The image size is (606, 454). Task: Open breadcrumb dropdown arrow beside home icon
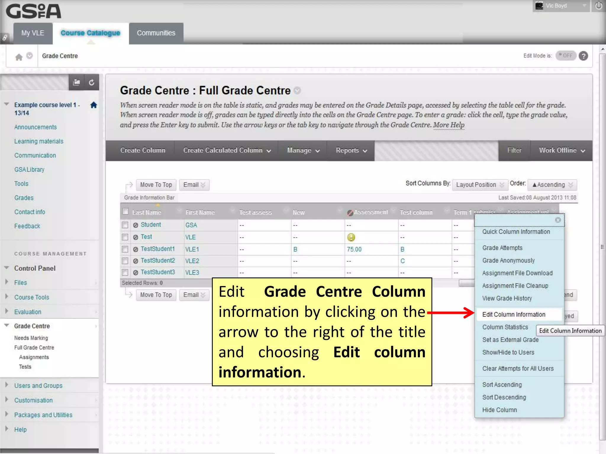point(30,56)
